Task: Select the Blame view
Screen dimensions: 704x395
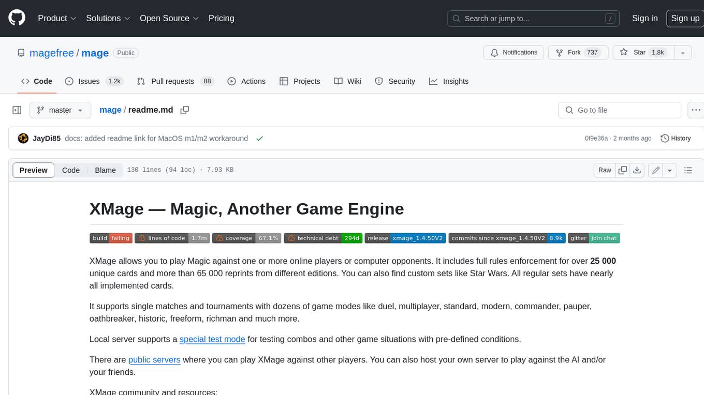Action: point(106,170)
